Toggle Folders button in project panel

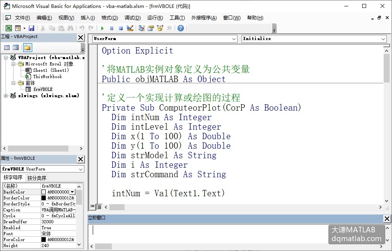[27, 48]
